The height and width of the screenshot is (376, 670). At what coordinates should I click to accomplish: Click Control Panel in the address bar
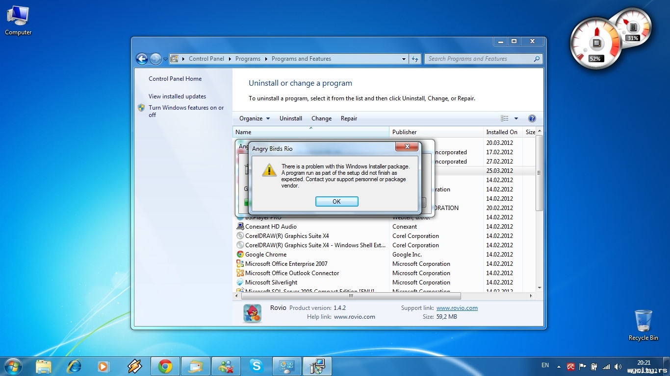pyautogui.click(x=206, y=59)
